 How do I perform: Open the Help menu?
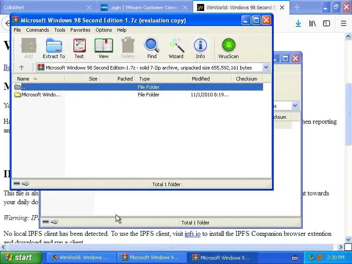pyautogui.click(x=122, y=30)
